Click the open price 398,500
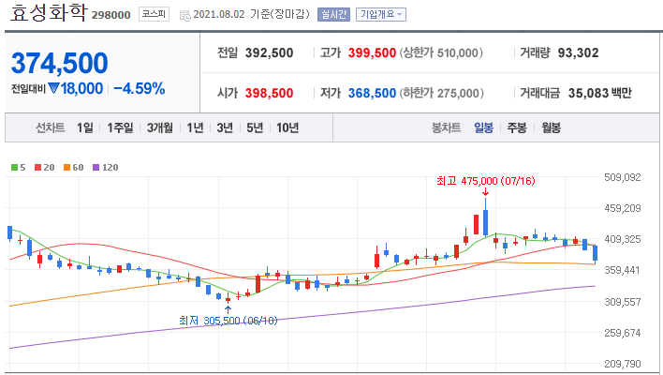 tap(269, 93)
